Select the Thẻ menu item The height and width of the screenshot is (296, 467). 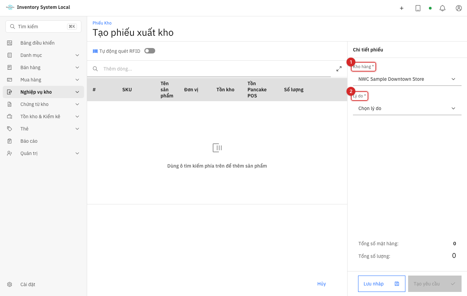coord(43,129)
